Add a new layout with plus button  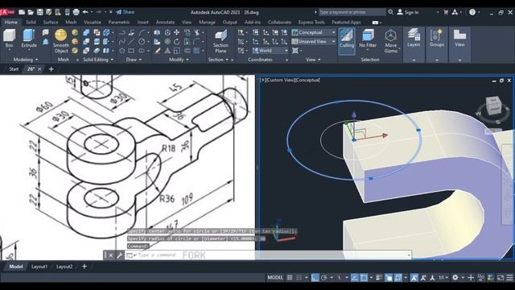84,267
